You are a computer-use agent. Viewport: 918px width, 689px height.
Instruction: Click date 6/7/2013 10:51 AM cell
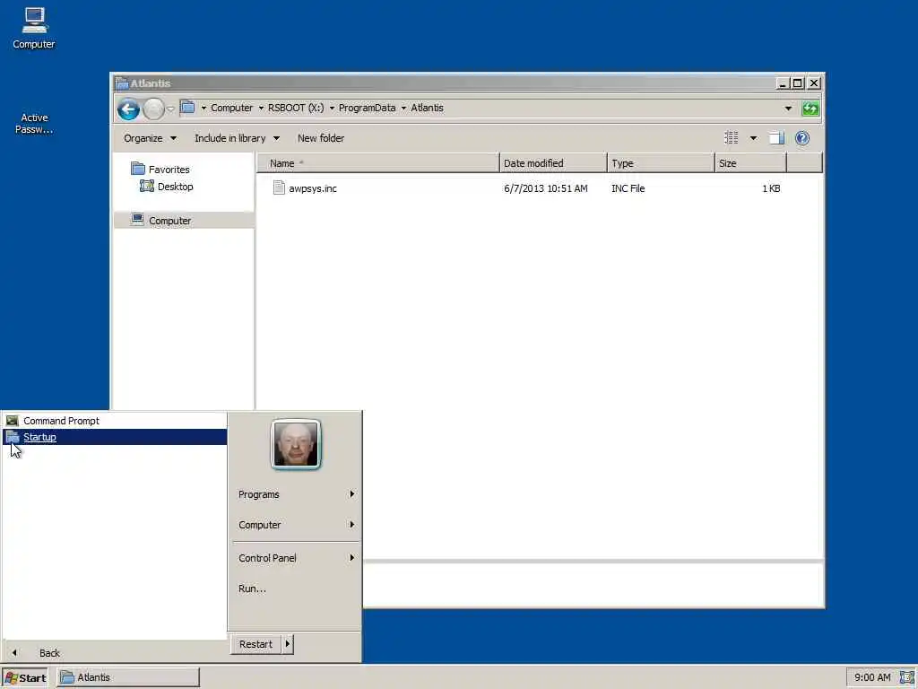coord(546,188)
